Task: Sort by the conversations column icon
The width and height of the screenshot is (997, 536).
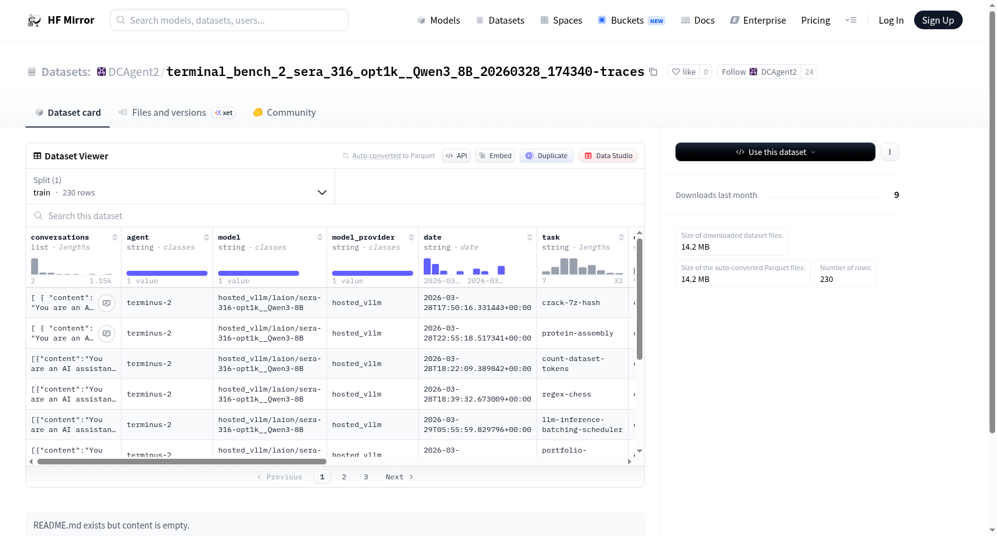Action: (115, 237)
